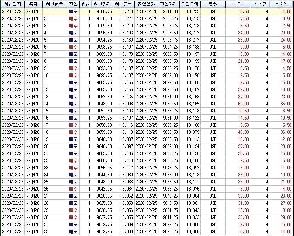Click 청산금액 18,096 in row 14
294x236 pixels.
point(126,104)
